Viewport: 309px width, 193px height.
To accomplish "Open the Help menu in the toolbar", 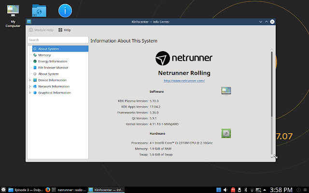I will tap(64, 30).
